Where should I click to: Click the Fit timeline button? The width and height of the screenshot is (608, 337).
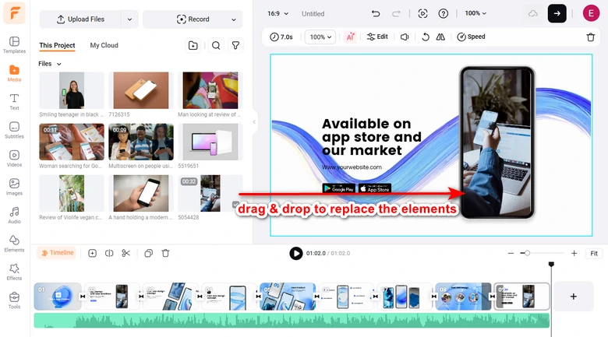tap(594, 253)
